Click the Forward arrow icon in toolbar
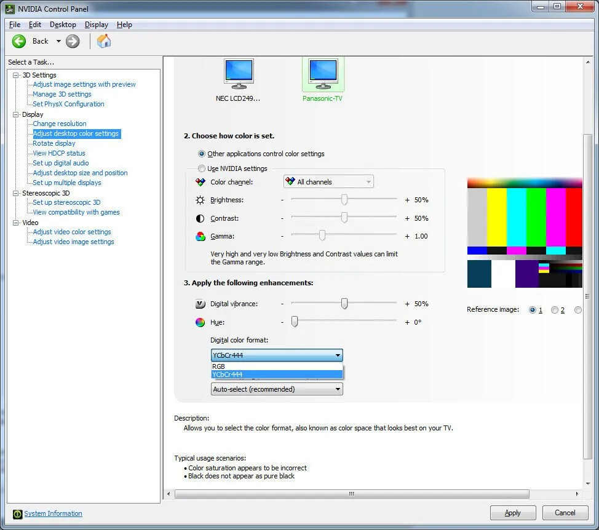 coord(73,41)
